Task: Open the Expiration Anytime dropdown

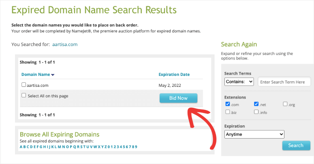Action: (254, 134)
